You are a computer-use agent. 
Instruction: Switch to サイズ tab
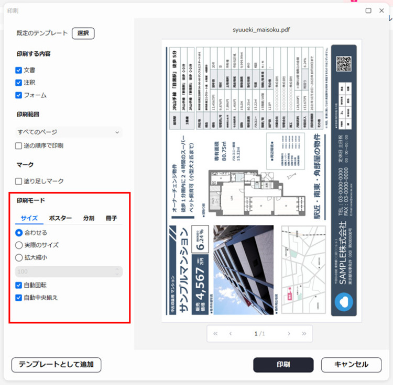point(29,218)
